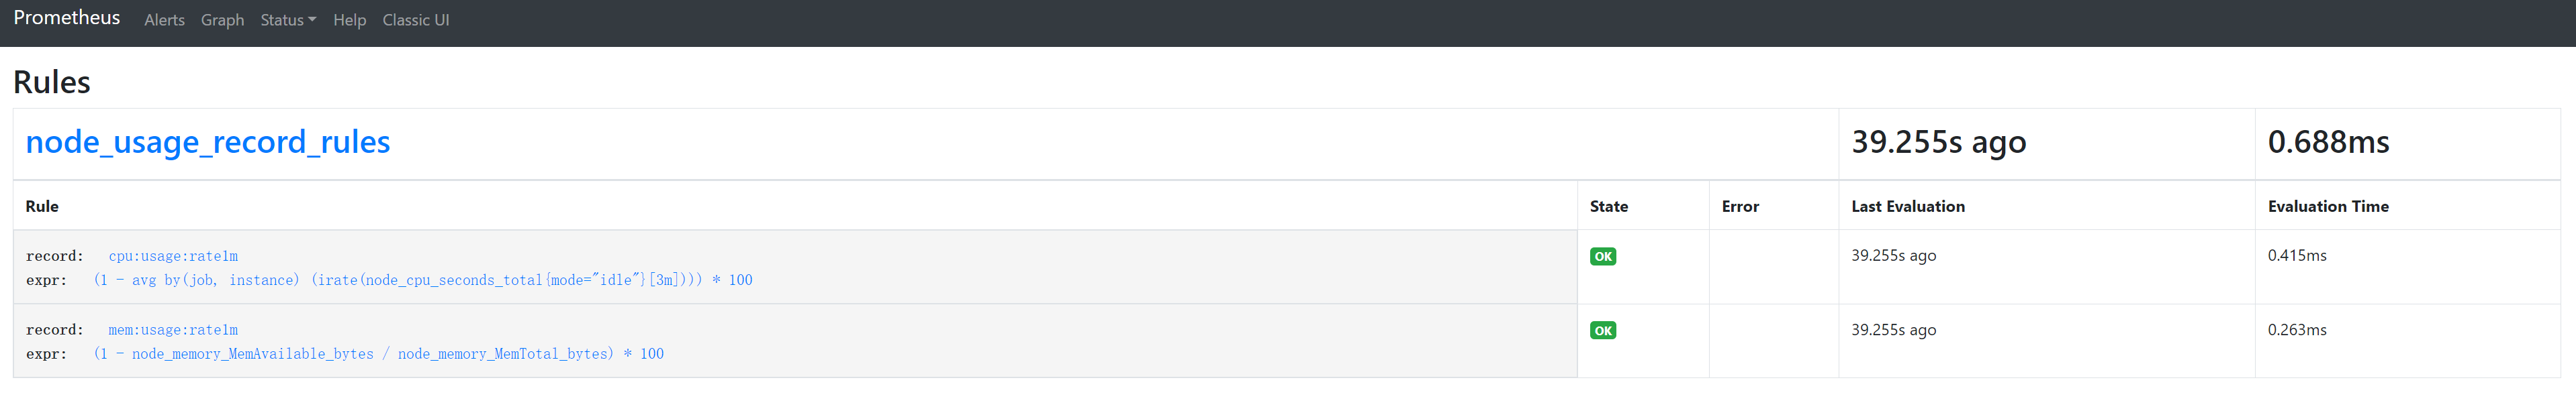The height and width of the screenshot is (415, 2576).
Task: Click the Last Evaluation column header
Action: click(1908, 206)
